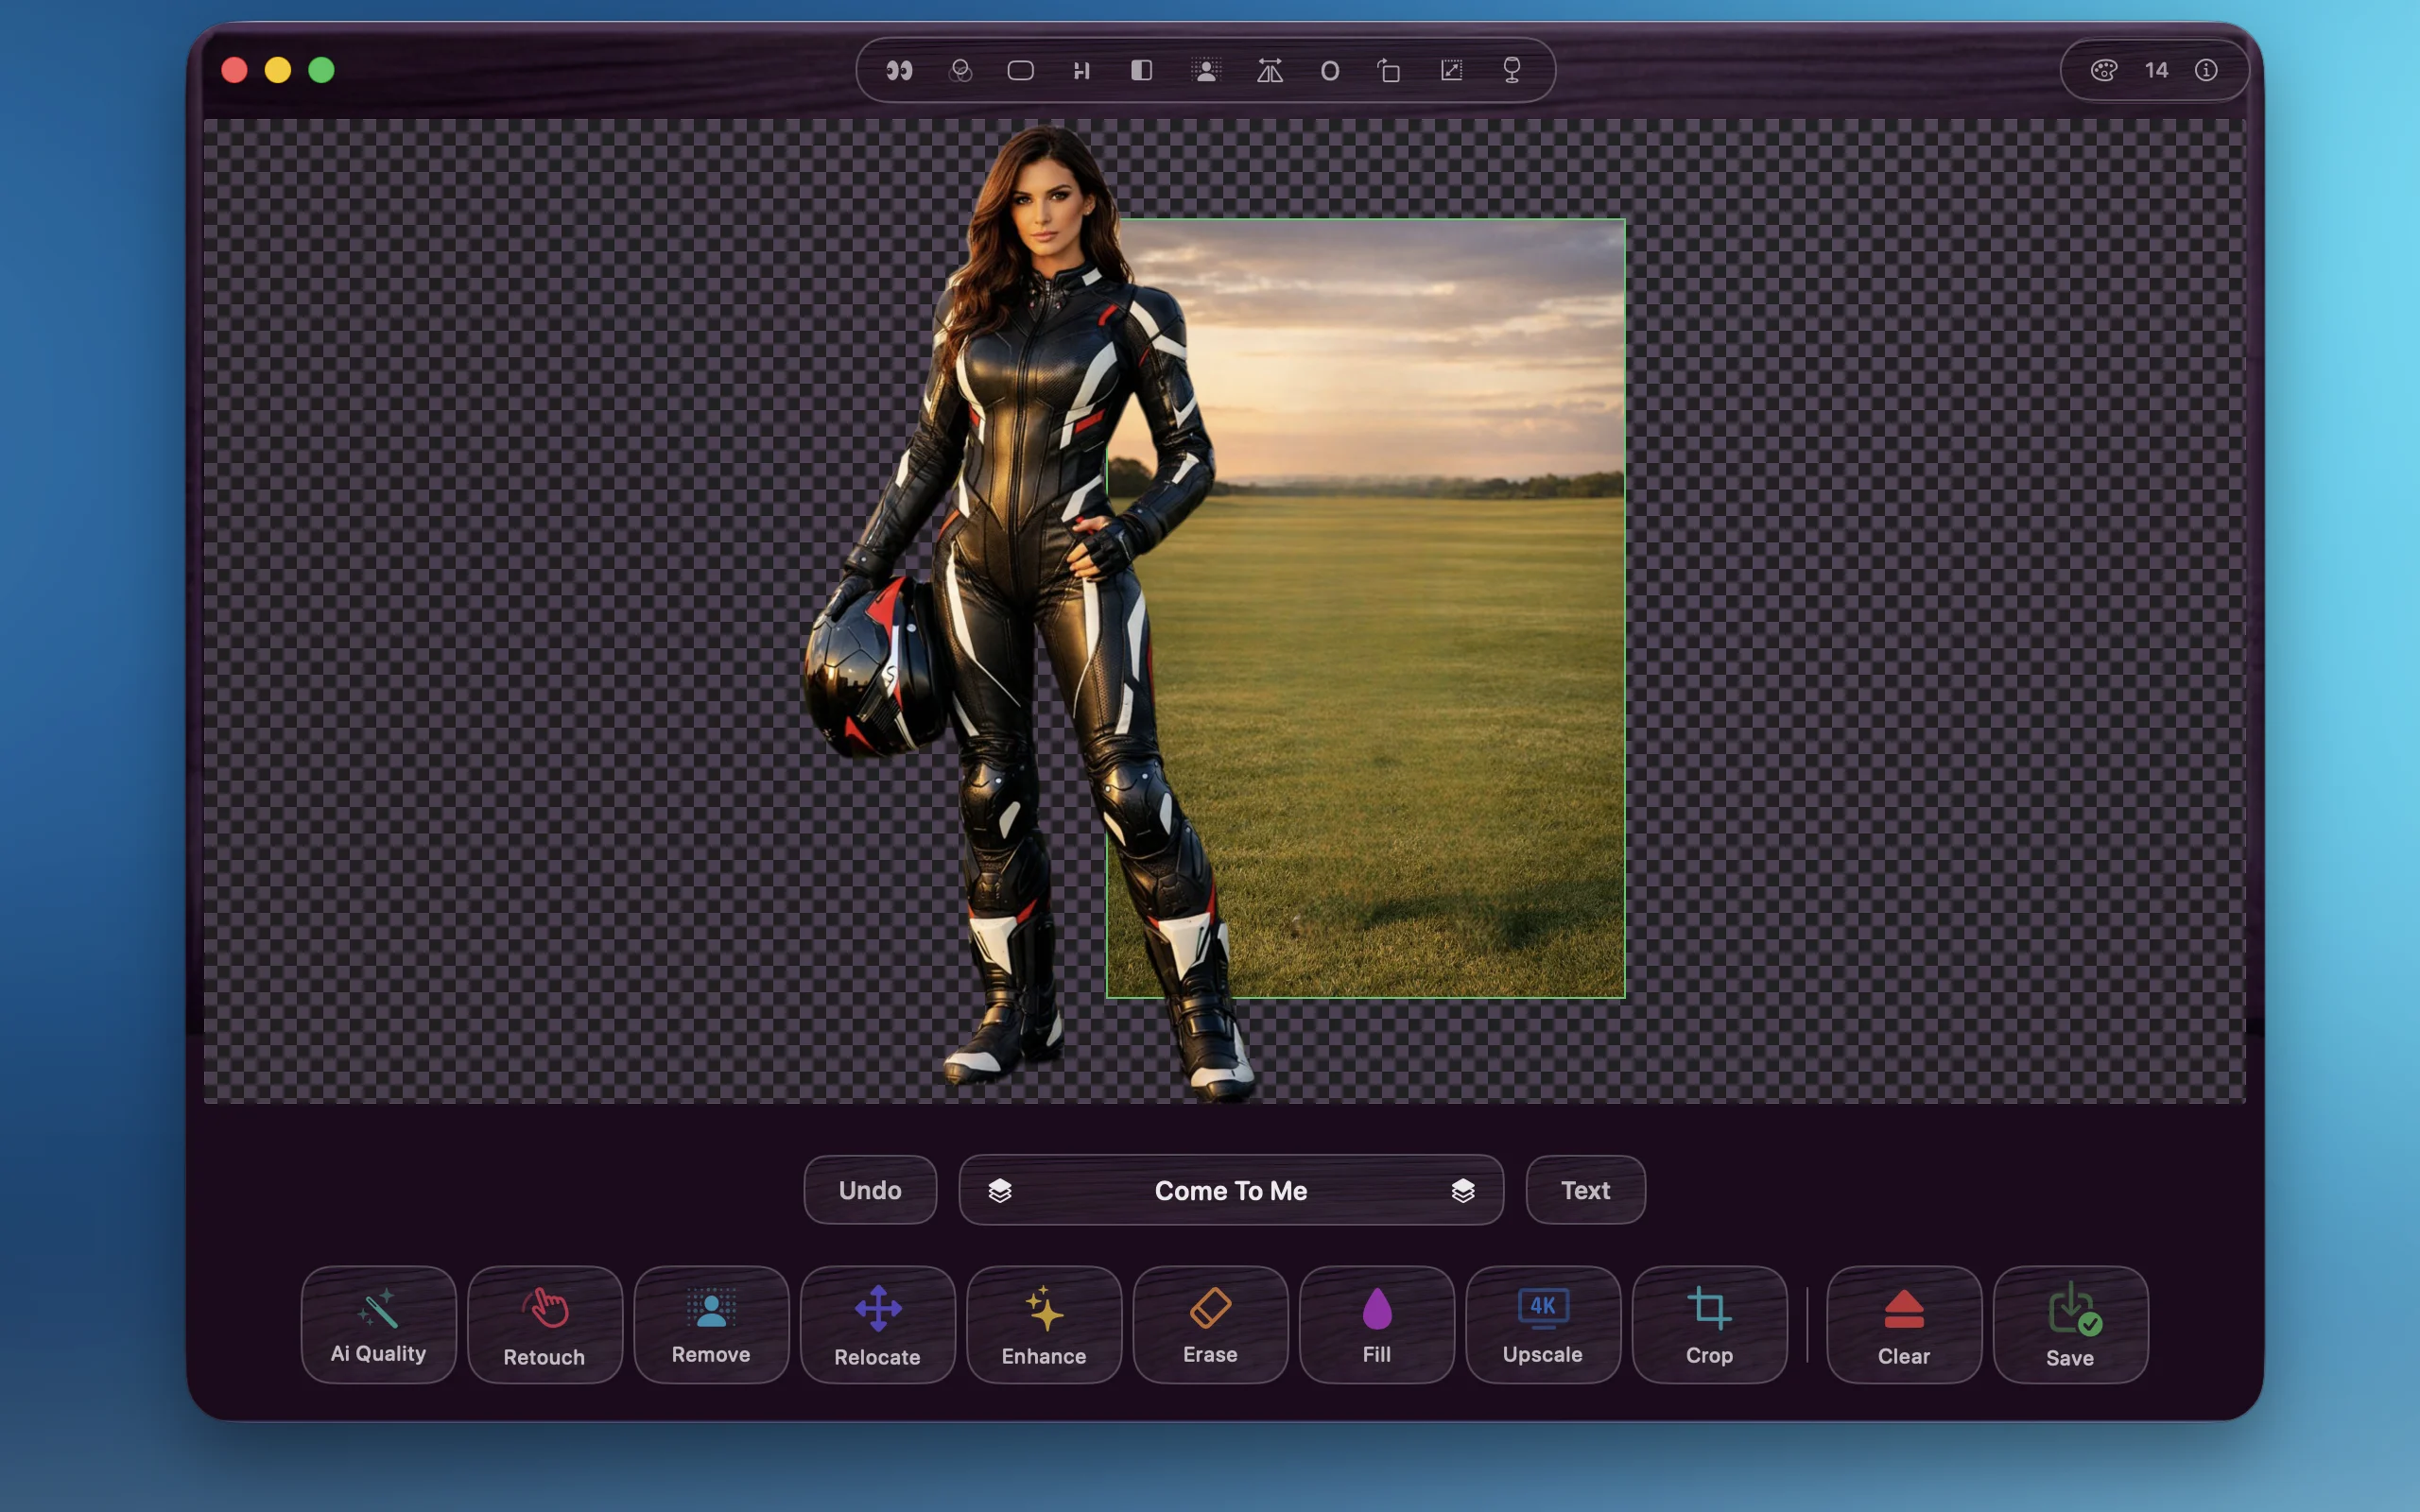Click the Undo button
Image resolution: width=2420 pixels, height=1512 pixels.
(870, 1190)
